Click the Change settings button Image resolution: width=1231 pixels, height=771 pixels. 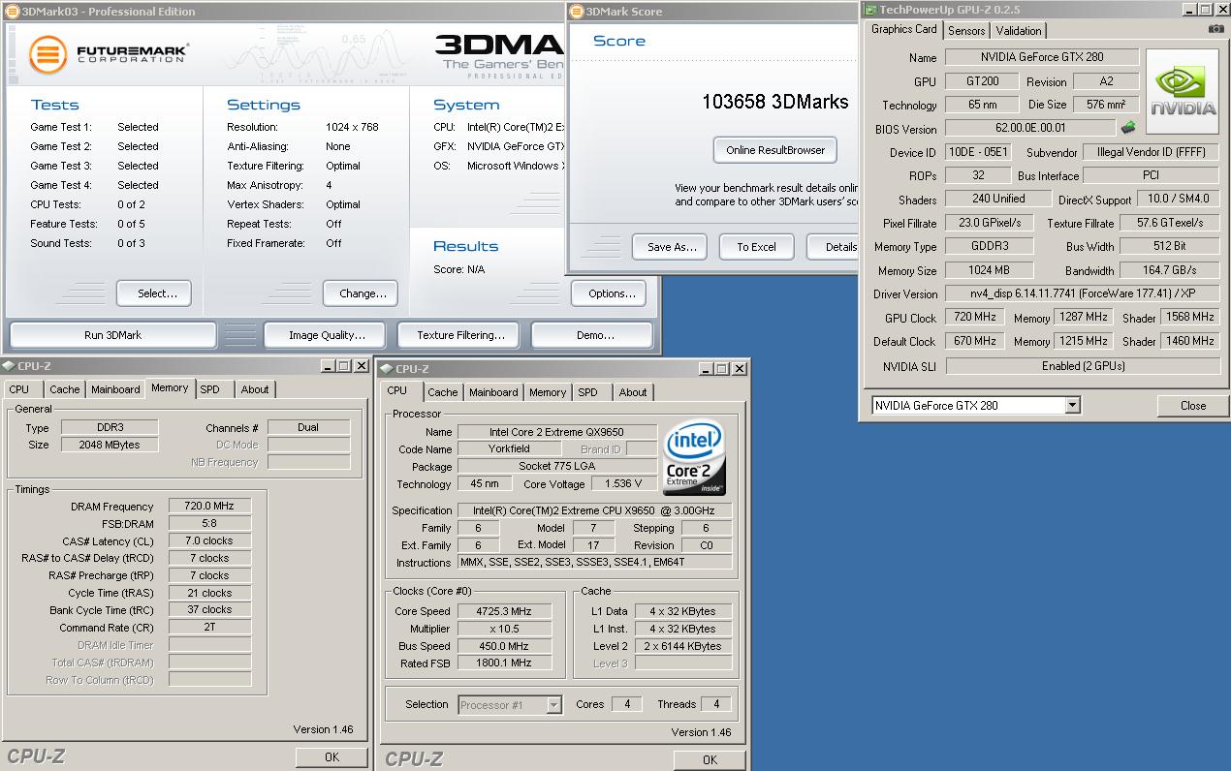coord(363,293)
